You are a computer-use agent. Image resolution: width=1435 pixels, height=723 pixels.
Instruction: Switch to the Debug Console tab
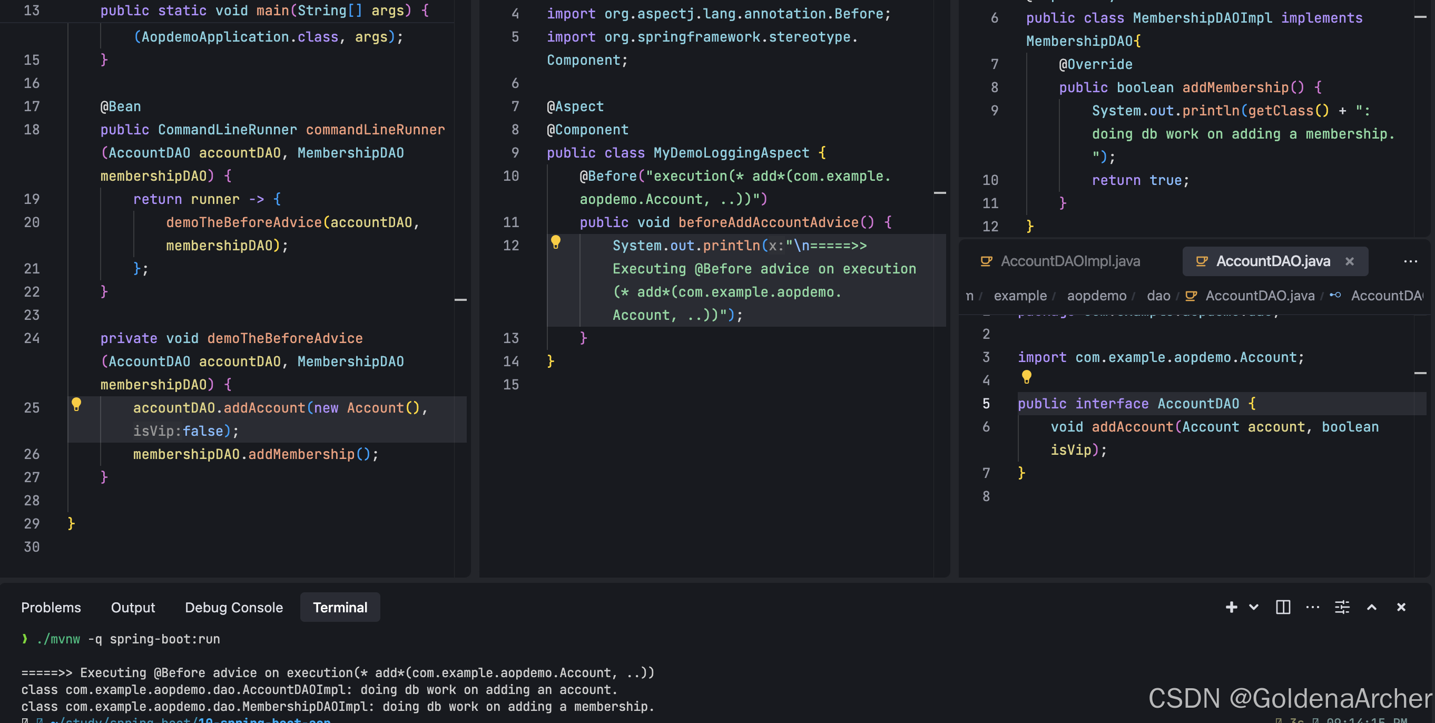coord(233,607)
